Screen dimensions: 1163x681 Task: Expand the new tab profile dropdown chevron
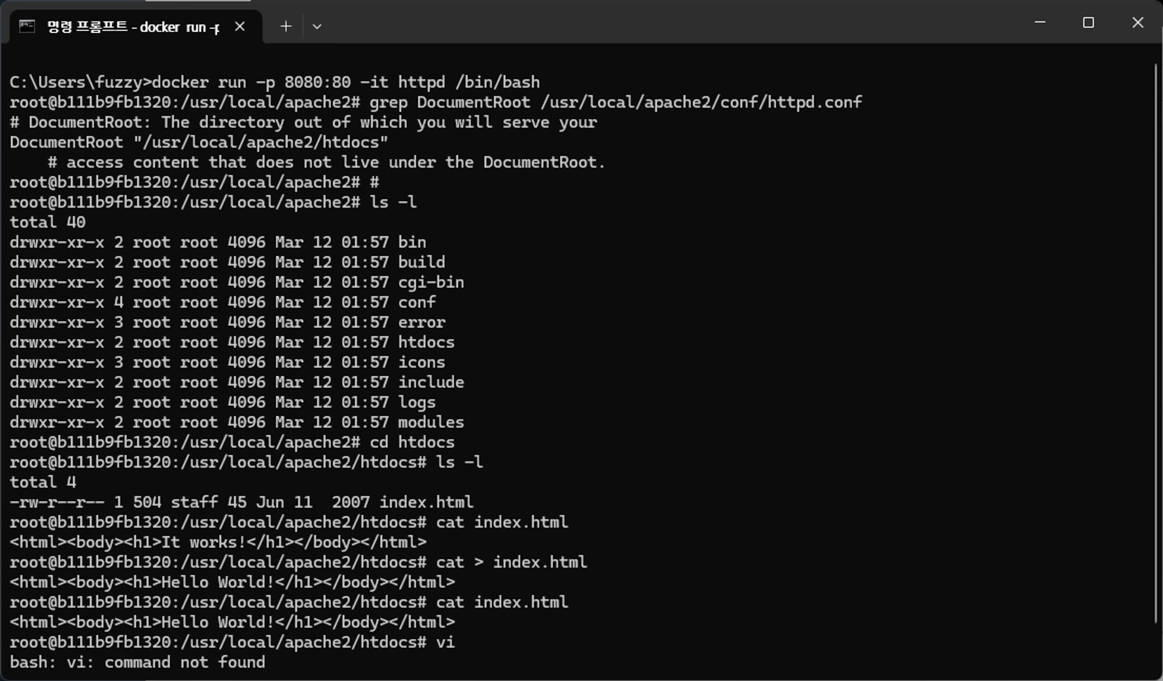pos(317,26)
